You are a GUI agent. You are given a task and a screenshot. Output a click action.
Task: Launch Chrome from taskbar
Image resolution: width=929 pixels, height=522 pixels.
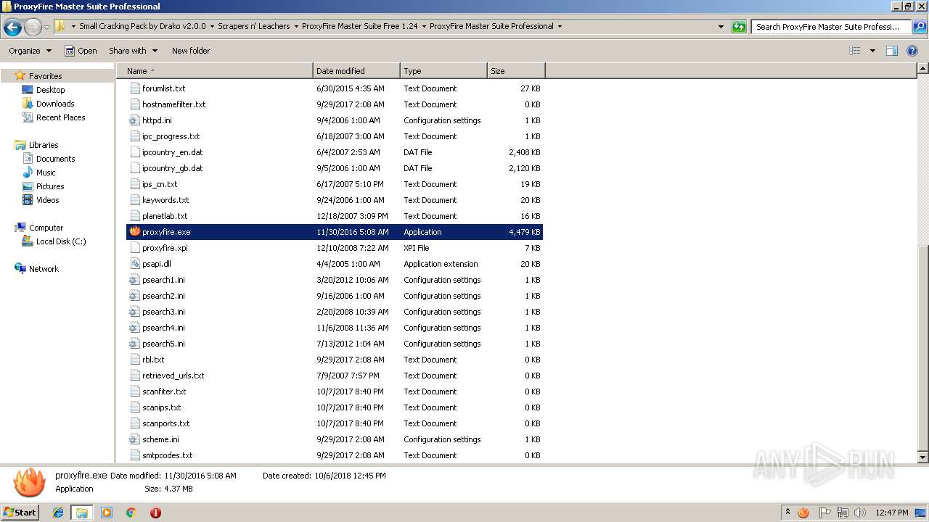[131, 513]
